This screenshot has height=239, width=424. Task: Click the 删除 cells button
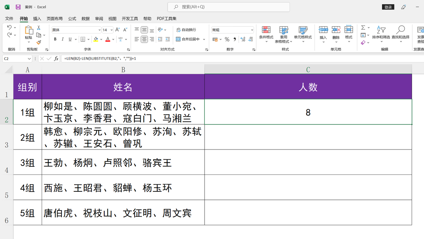pos(336,34)
